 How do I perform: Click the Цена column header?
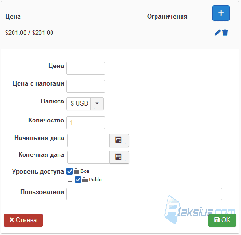[x=13, y=16]
